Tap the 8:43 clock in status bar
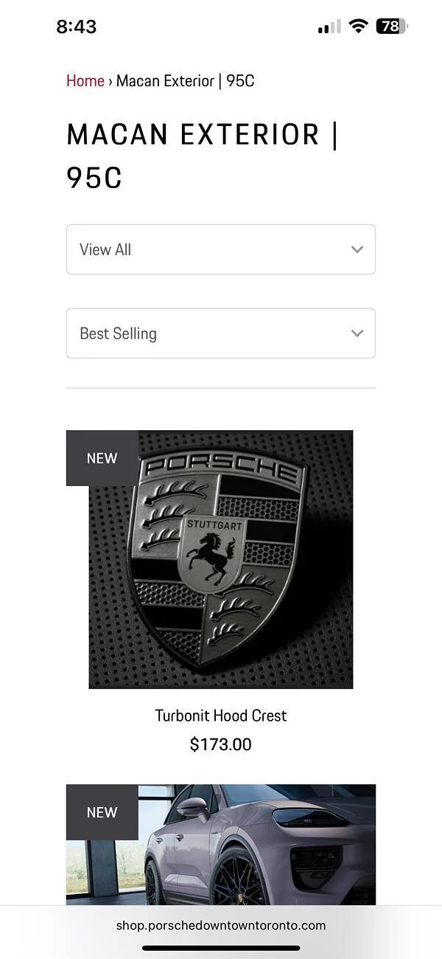The width and height of the screenshot is (442, 959). pos(77,27)
